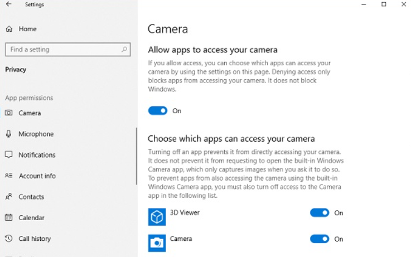Open the Call history settings page
This screenshot has height=257, width=411.
35,239
